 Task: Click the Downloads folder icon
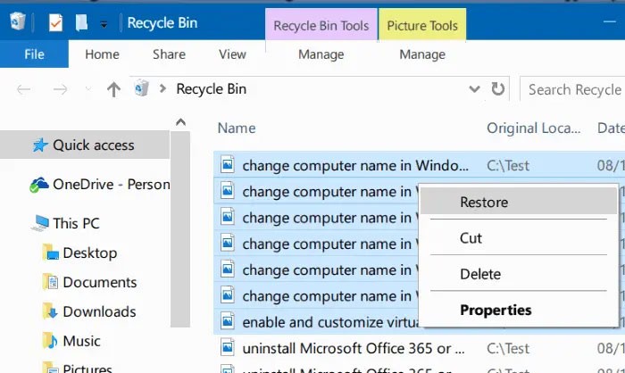pyautogui.click(x=51, y=311)
